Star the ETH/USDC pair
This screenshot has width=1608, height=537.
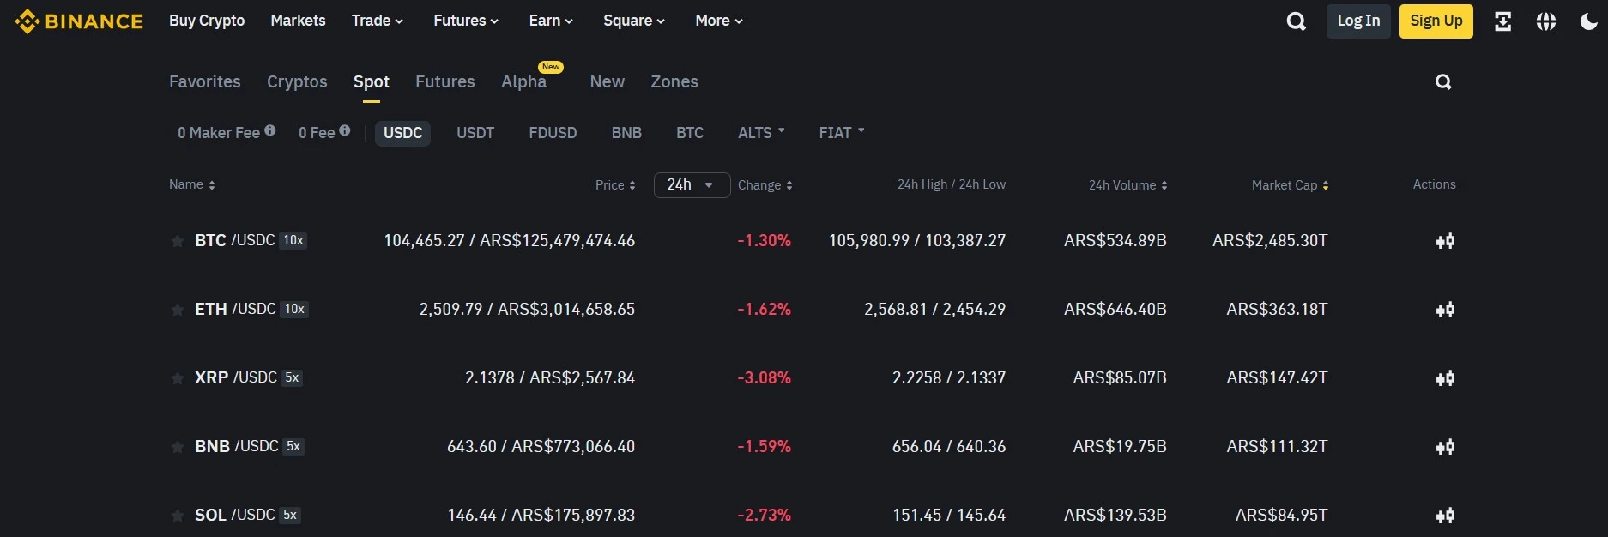click(x=177, y=310)
